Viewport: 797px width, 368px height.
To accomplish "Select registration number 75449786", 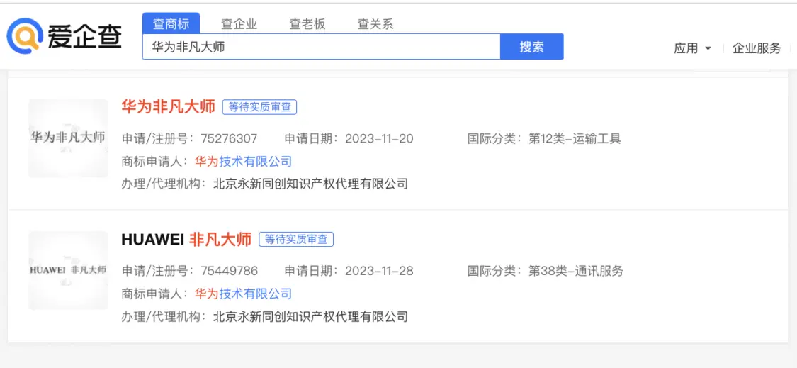I will [x=229, y=271].
